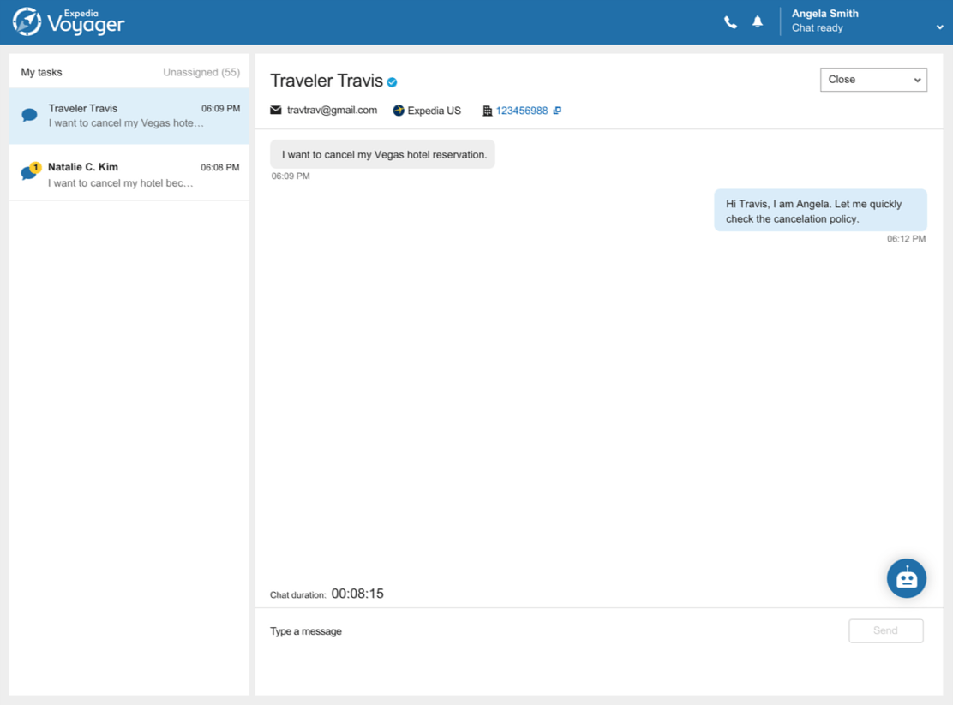This screenshot has height=705, width=953.
Task: Open the My tasks panel header
Action: pyautogui.click(x=40, y=72)
